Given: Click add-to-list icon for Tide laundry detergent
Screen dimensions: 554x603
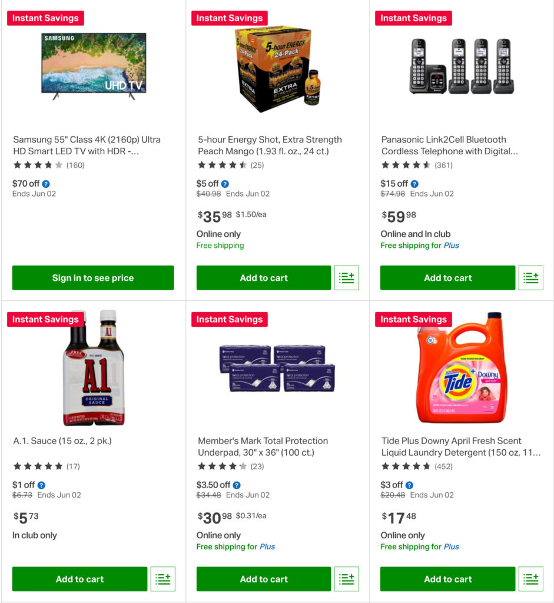Looking at the screenshot, I should (530, 579).
